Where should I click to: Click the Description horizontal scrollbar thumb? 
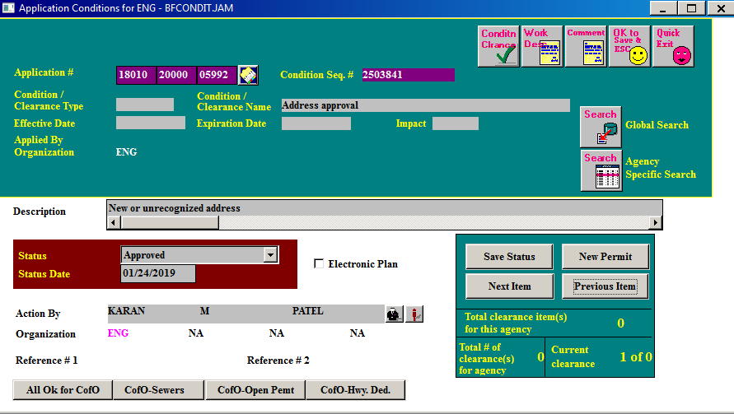(170, 223)
